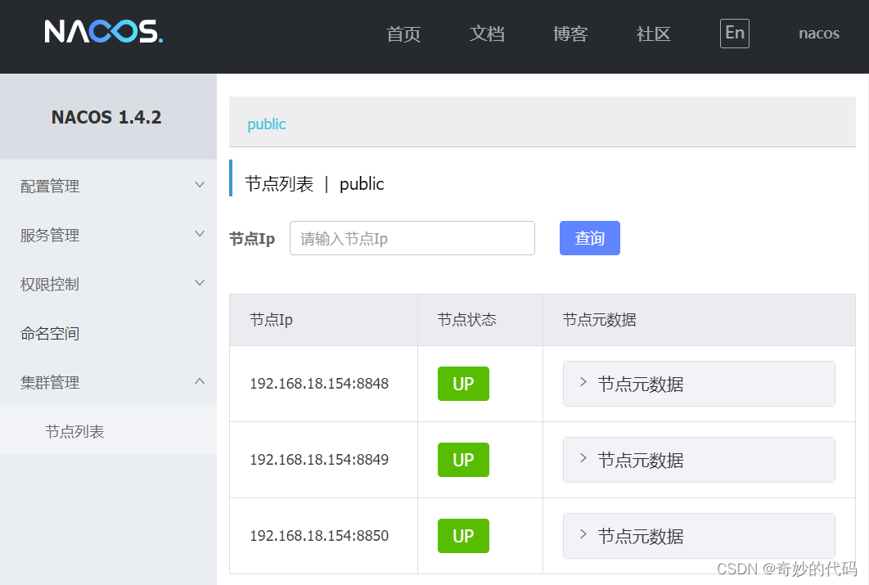
Task: Open the 文档 menu item
Action: coord(487,34)
